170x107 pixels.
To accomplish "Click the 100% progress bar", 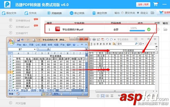I will click(137, 31).
